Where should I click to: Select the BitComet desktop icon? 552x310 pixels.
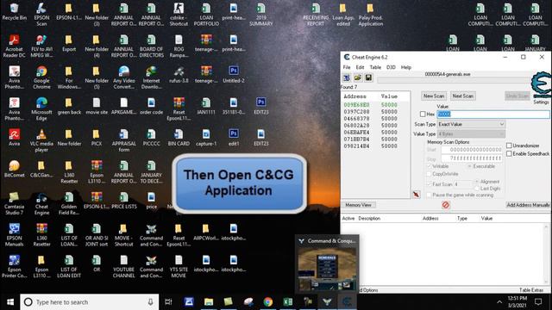(14, 169)
